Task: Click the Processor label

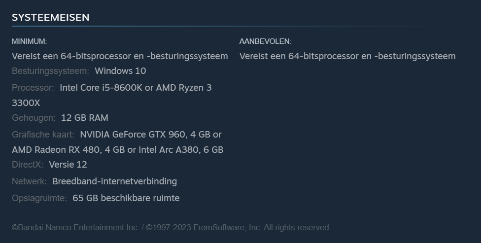Action: 33,88
